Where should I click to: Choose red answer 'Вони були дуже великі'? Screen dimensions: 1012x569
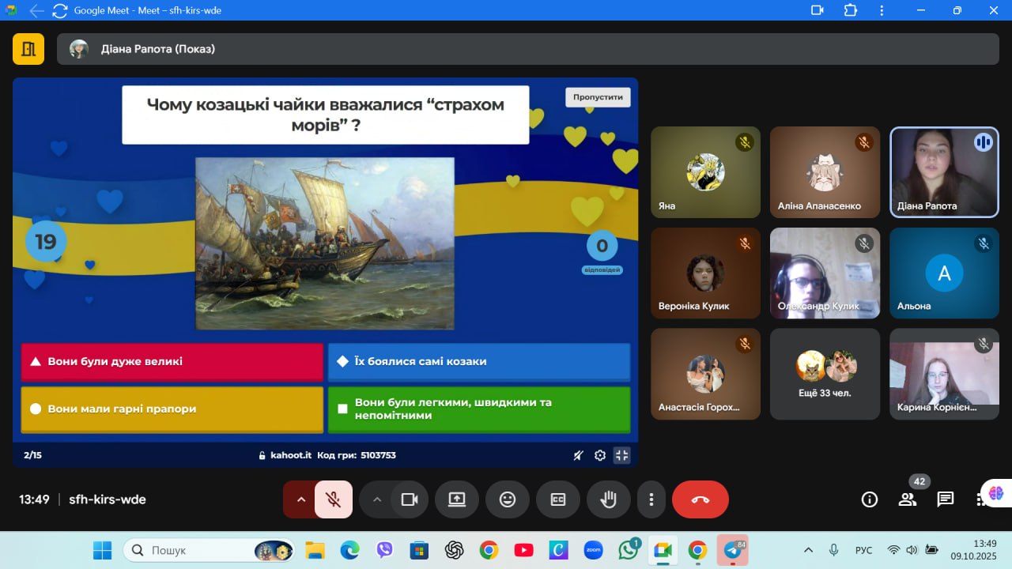172,362
